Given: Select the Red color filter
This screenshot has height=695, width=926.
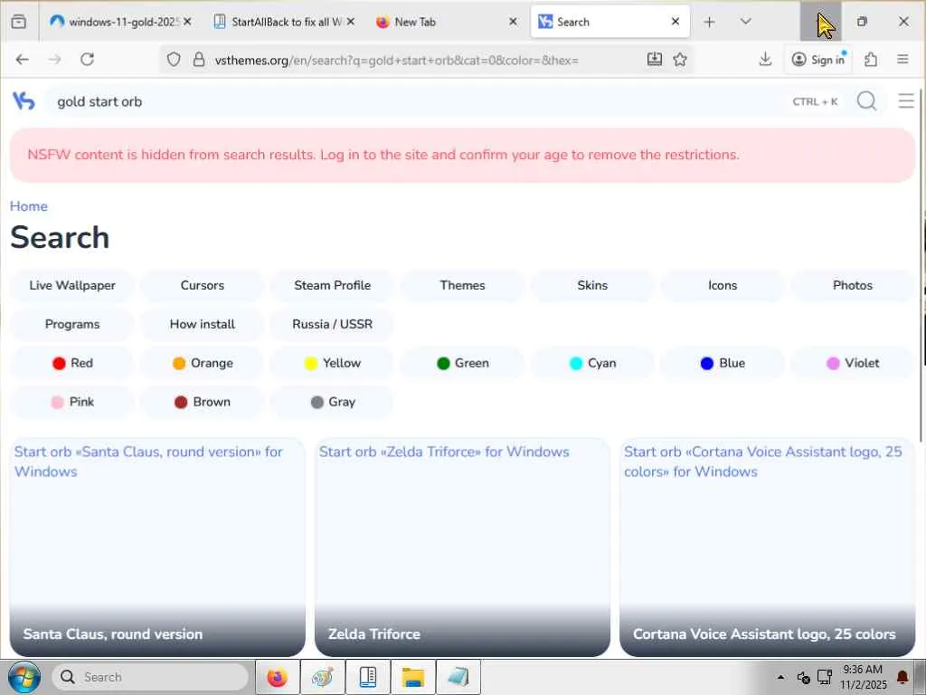Looking at the screenshot, I should click(x=72, y=363).
